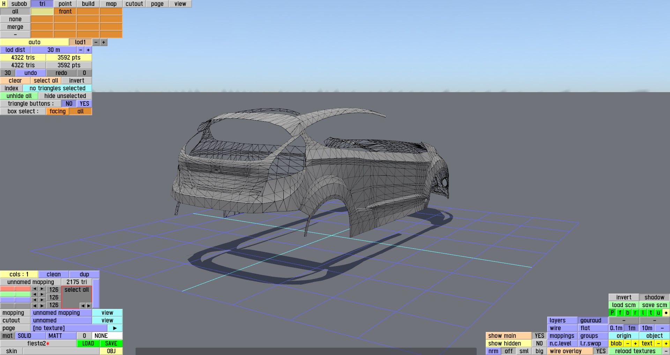Click the right arrow inside the colour preview box
The width and height of the screenshot is (670, 355).
pyautogui.click(x=89, y=305)
